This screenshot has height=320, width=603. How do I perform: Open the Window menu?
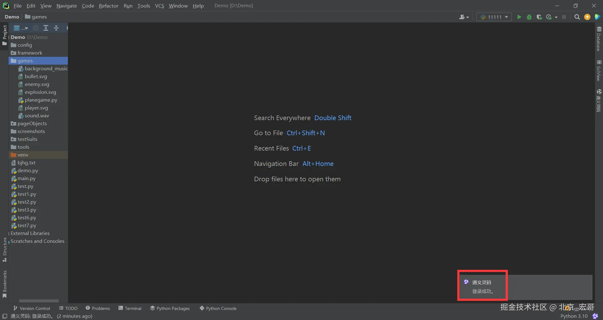[178, 6]
